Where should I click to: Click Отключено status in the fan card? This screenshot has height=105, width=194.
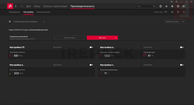coord(148,47)
